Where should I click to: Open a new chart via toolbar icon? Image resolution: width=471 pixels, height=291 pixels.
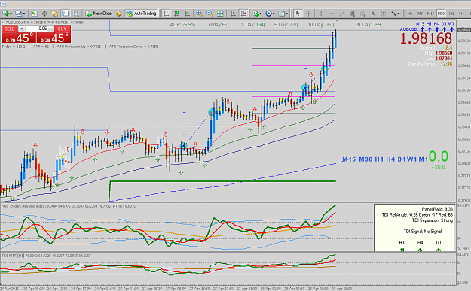tap(5, 14)
